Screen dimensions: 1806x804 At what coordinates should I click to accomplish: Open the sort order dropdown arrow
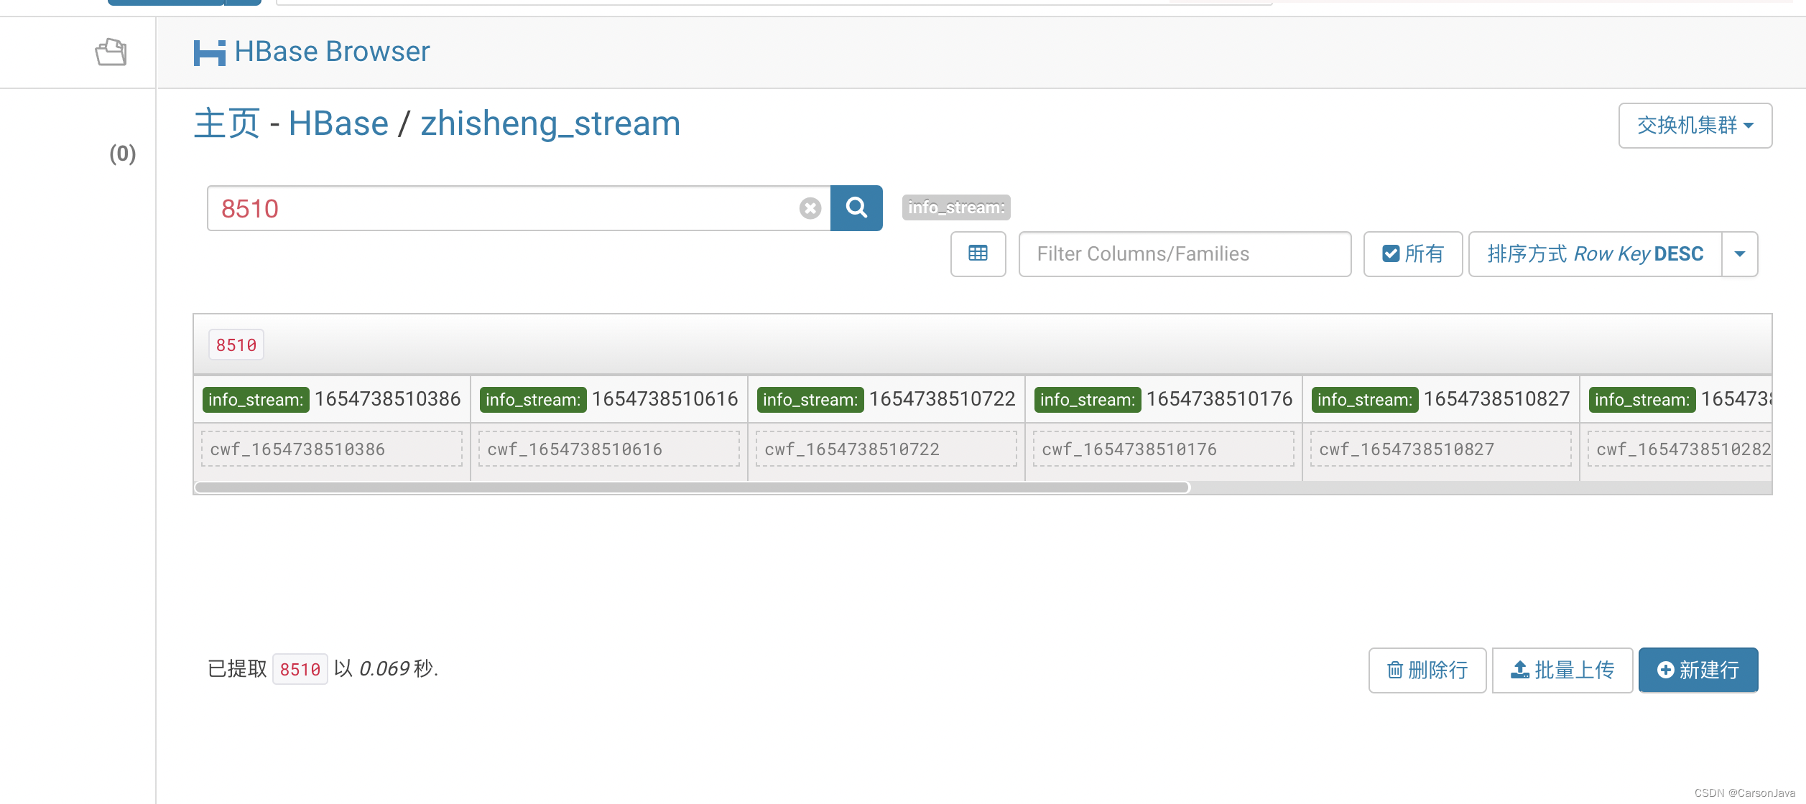click(1739, 253)
